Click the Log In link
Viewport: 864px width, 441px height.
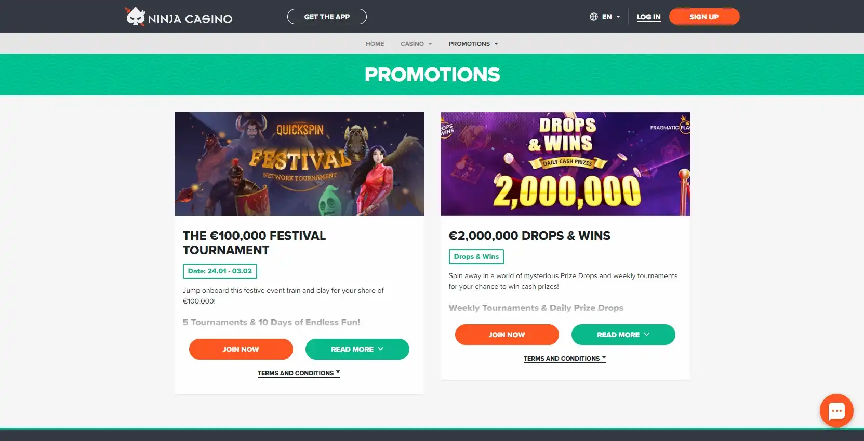click(x=648, y=17)
